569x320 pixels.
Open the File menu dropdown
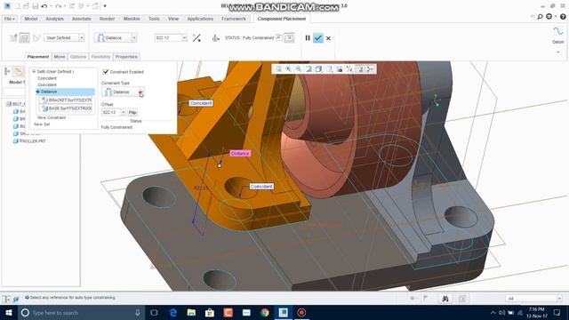10,19
